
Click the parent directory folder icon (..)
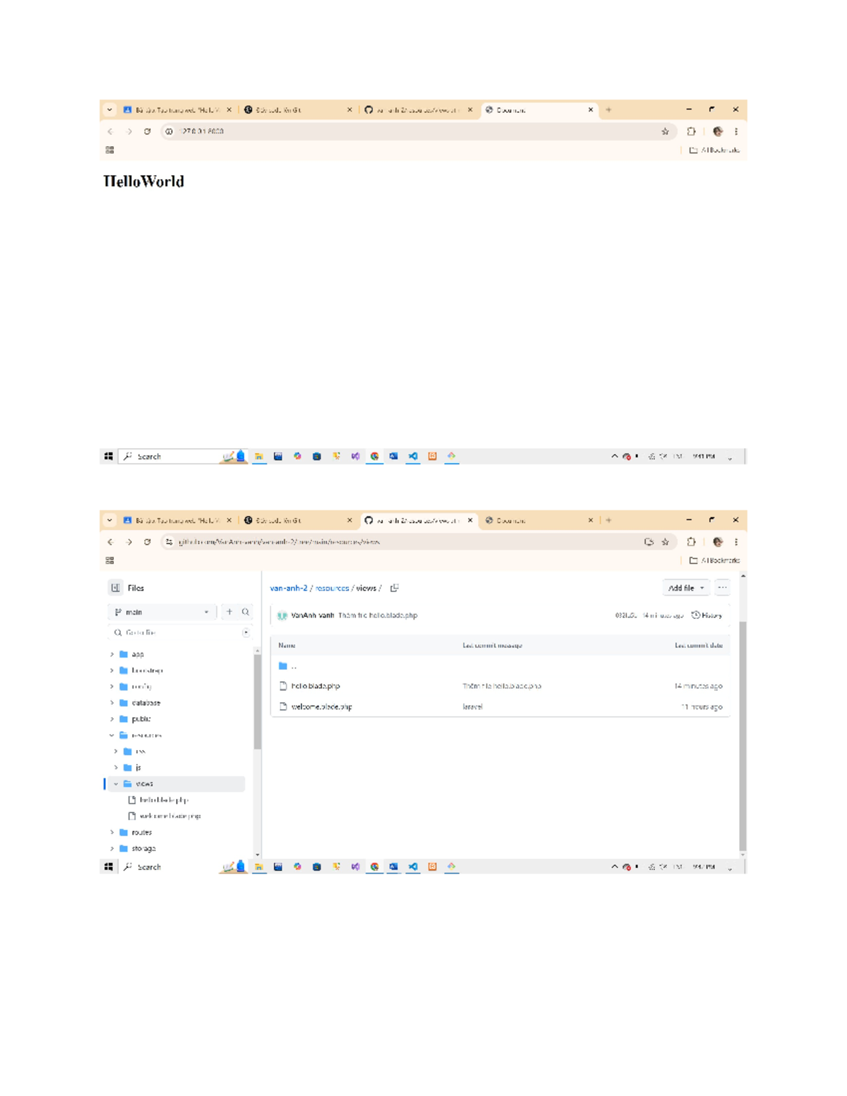point(283,666)
